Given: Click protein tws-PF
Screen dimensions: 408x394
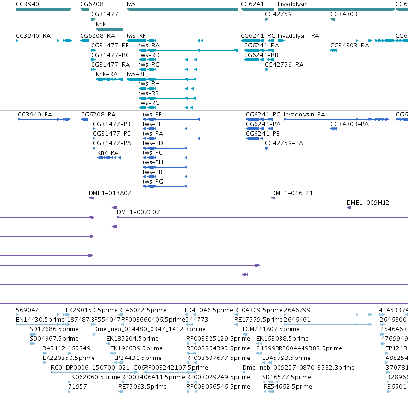Looking at the screenshot, I should click(x=152, y=115).
